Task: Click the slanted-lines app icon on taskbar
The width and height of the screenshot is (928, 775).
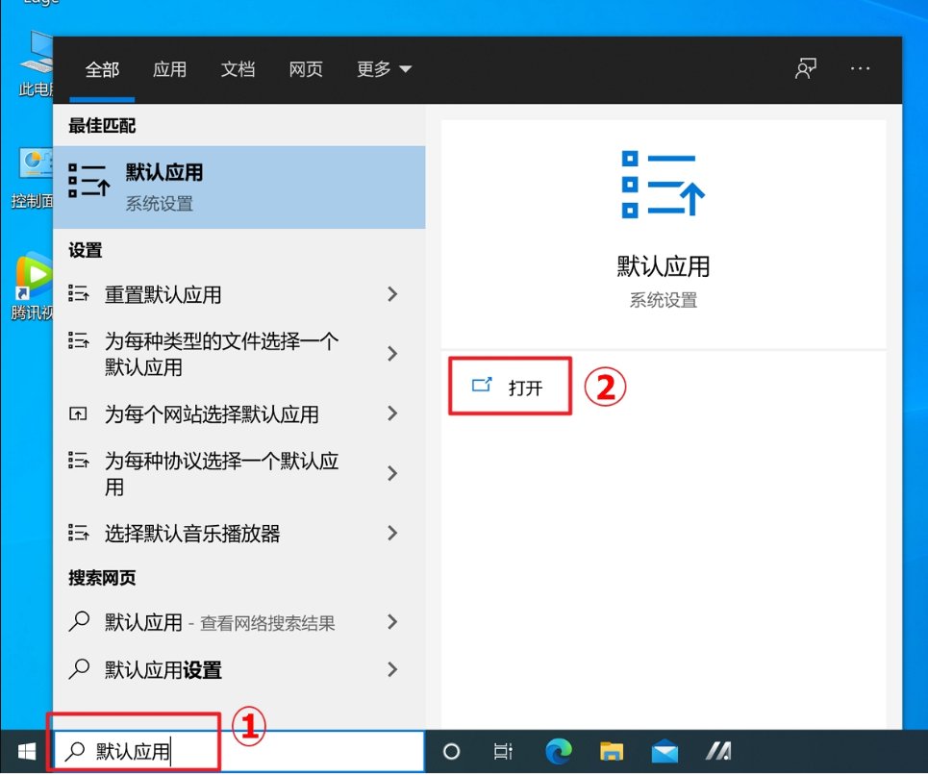Action: click(718, 751)
